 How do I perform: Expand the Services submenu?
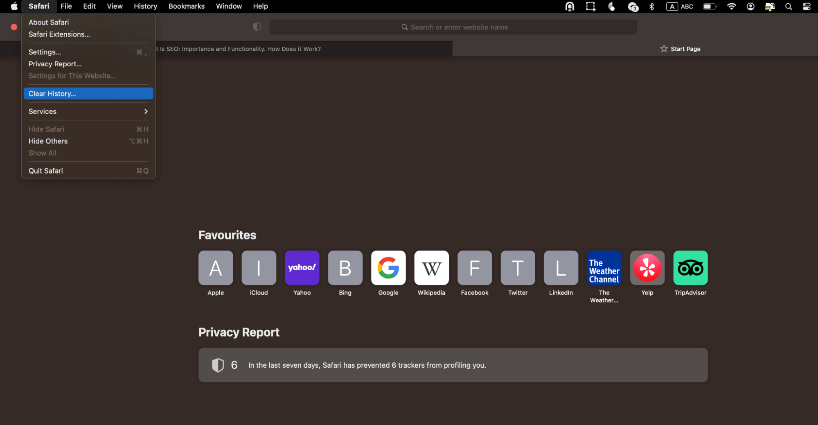tap(88, 111)
